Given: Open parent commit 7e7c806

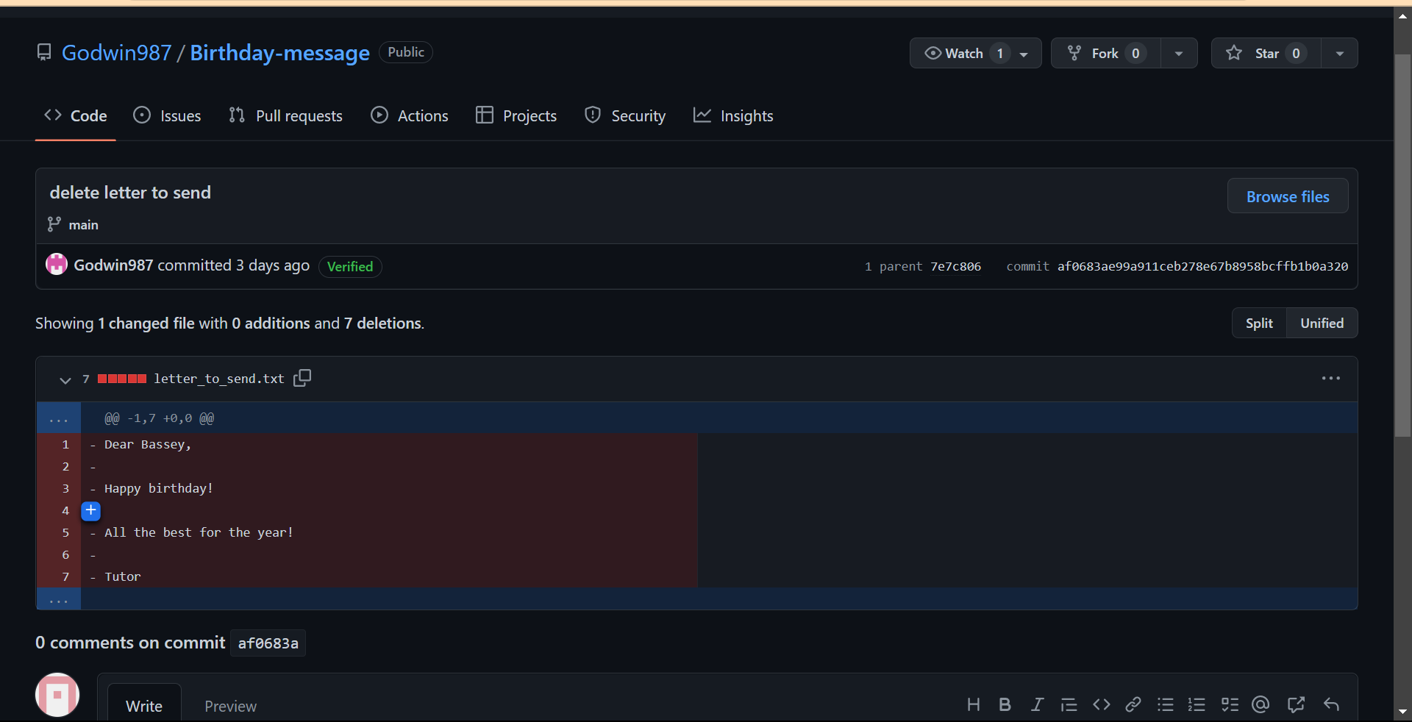Looking at the screenshot, I should click(x=955, y=266).
